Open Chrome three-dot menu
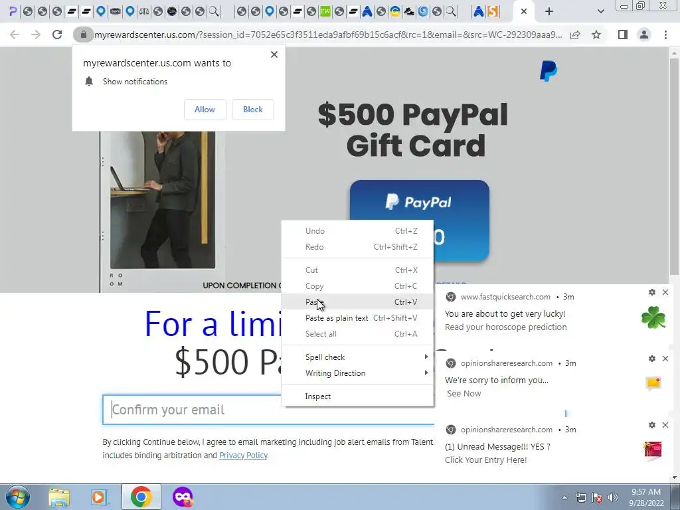This screenshot has width=680, height=510. pos(665,35)
